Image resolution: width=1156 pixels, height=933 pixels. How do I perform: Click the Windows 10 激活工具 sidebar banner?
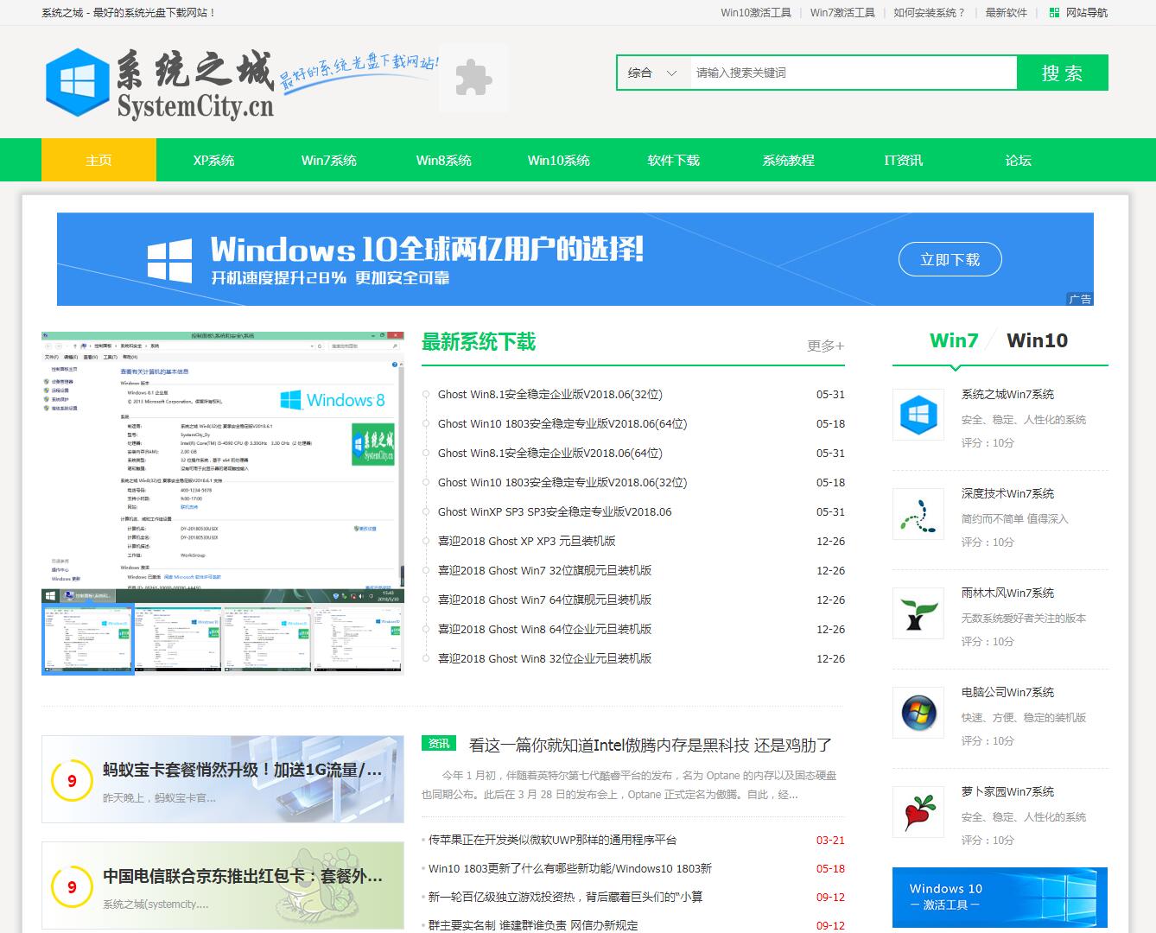(1000, 898)
